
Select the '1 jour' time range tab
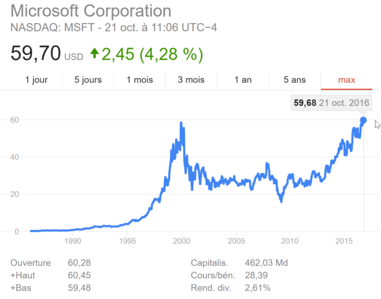pos(36,80)
